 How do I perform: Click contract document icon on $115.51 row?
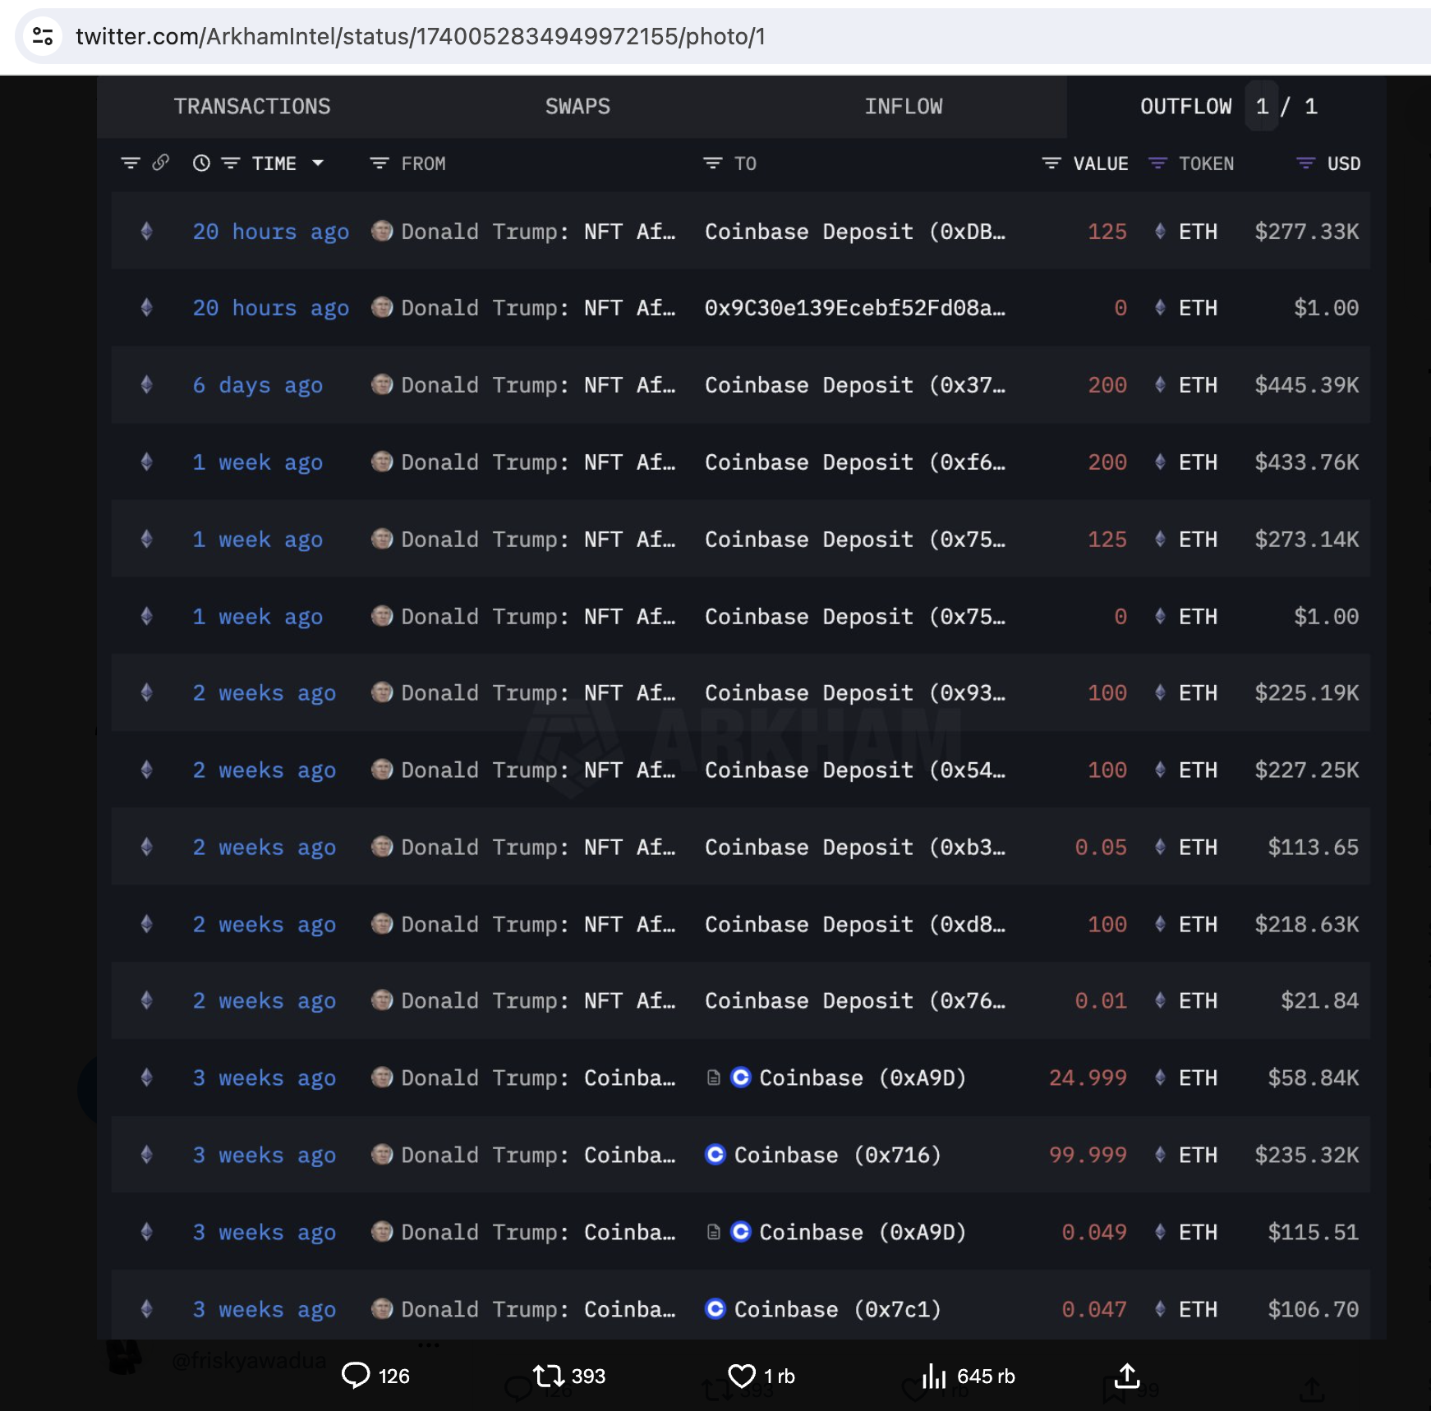714,1232
